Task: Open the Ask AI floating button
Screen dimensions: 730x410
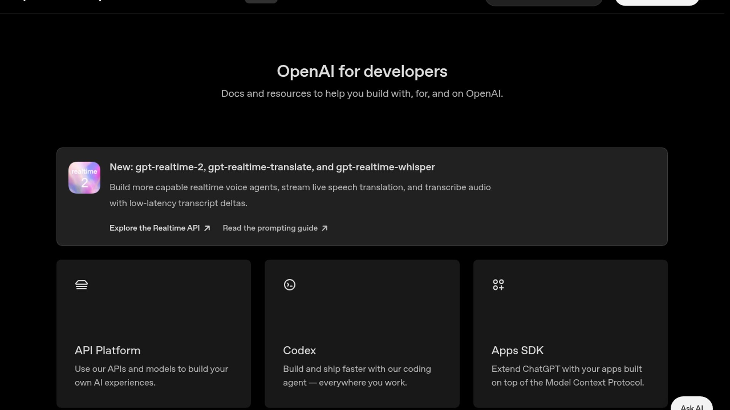Action: tap(692, 404)
